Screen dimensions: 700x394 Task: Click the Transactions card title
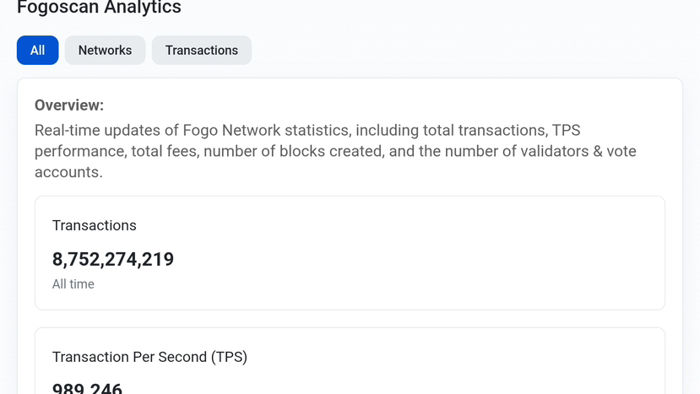pyautogui.click(x=95, y=225)
